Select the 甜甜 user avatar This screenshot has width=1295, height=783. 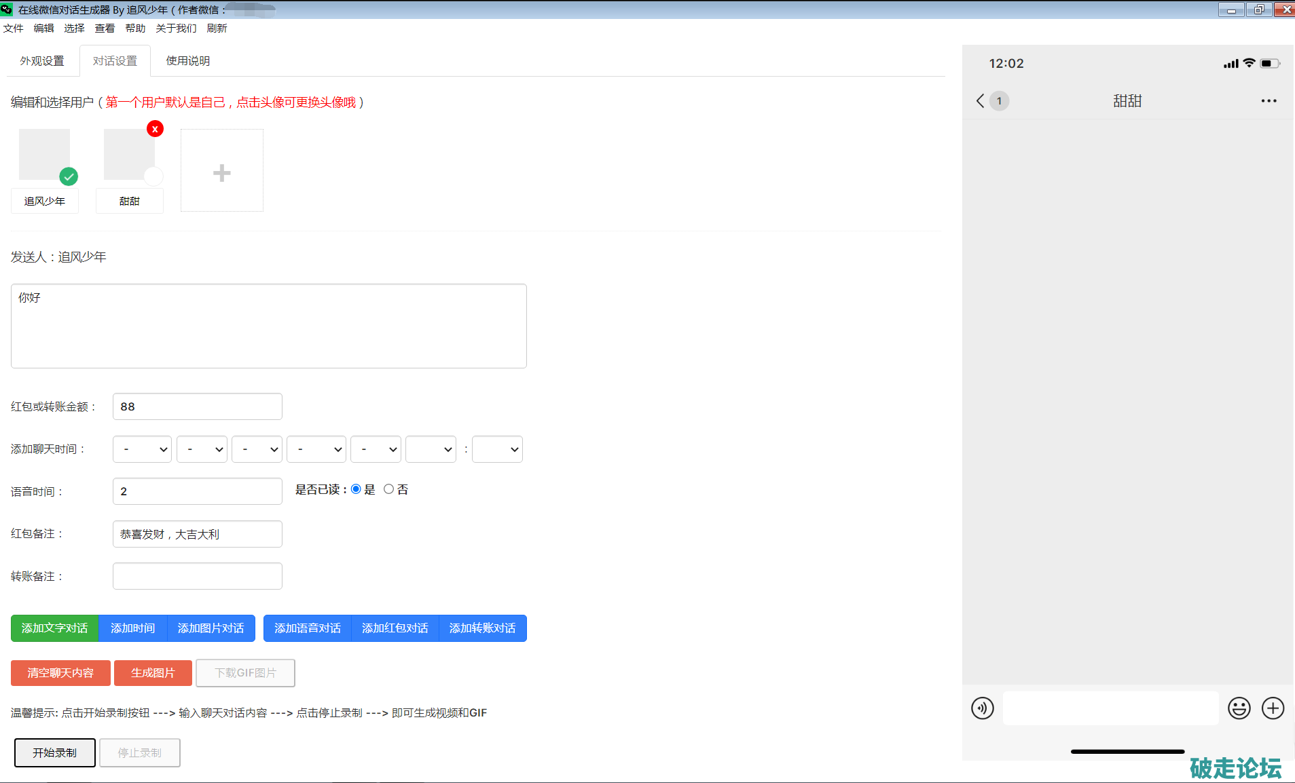point(129,155)
